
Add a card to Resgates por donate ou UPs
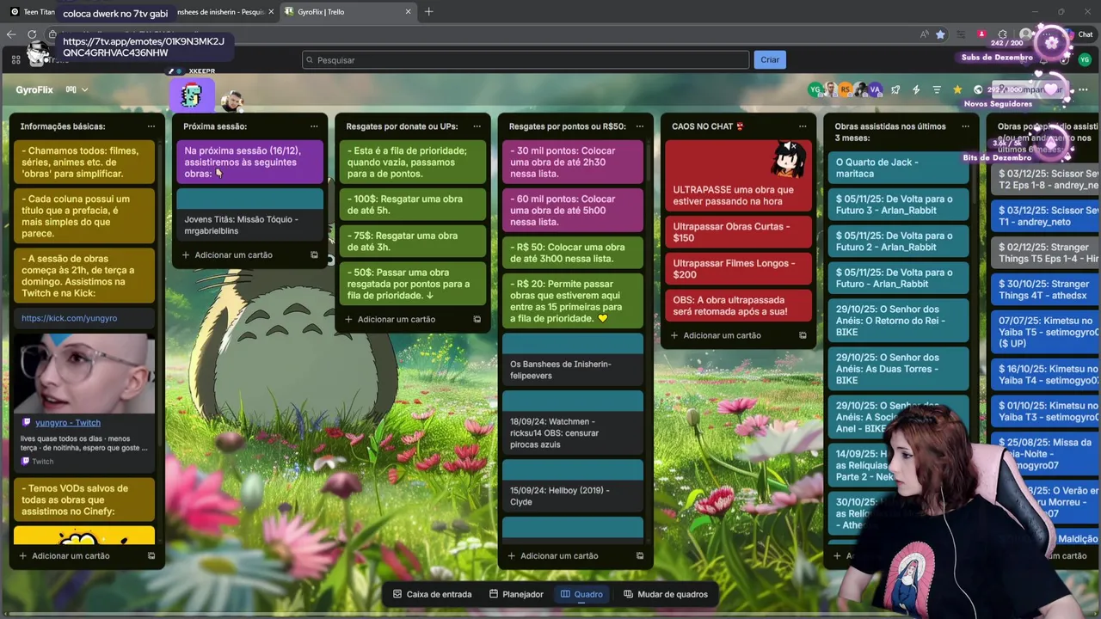tap(397, 319)
